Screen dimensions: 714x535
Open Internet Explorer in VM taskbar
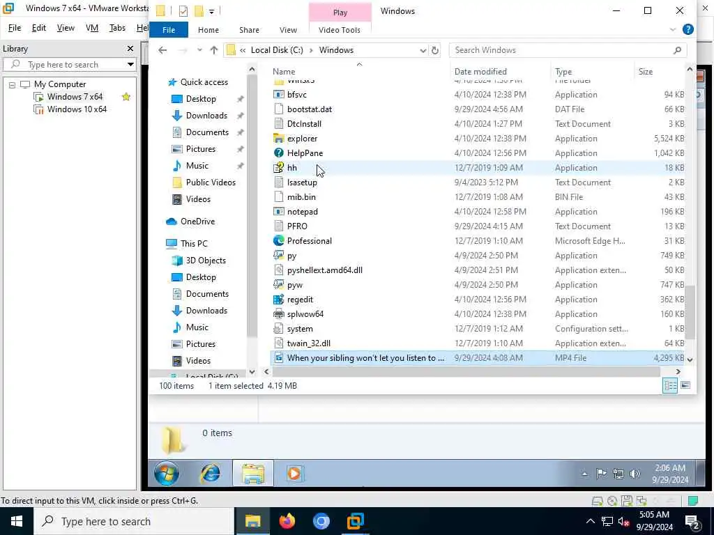(211, 473)
